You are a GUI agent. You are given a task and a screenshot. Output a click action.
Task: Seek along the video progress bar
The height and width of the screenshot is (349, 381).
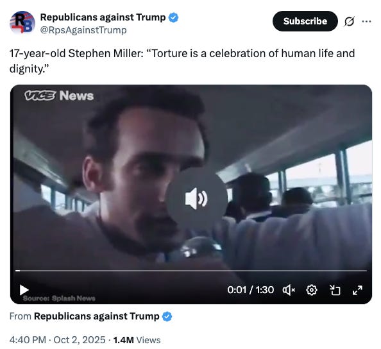point(191,271)
